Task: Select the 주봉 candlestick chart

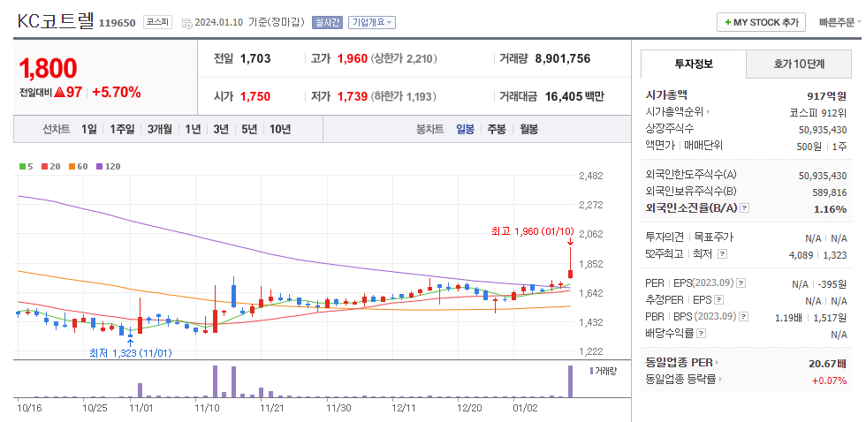Action: pyautogui.click(x=496, y=130)
